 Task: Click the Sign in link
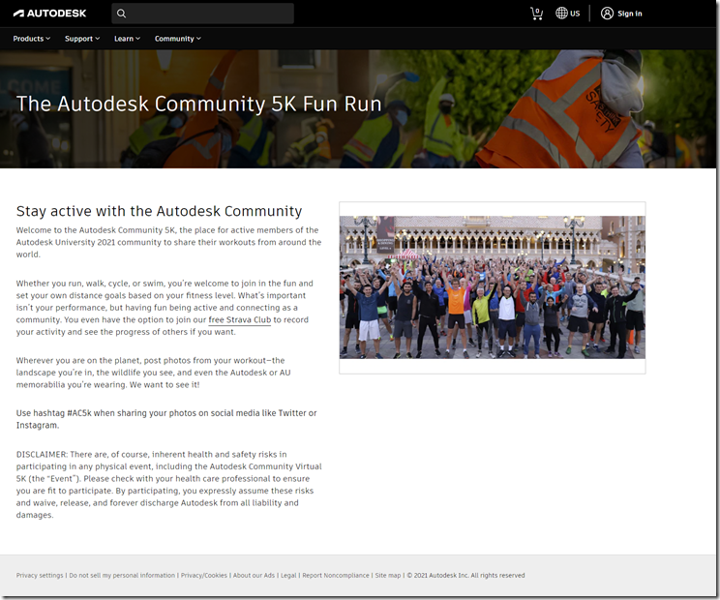(x=630, y=14)
